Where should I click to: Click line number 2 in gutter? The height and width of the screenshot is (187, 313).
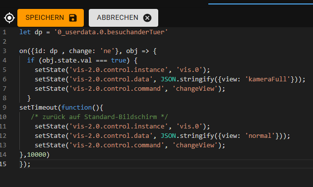click(x=4, y=42)
